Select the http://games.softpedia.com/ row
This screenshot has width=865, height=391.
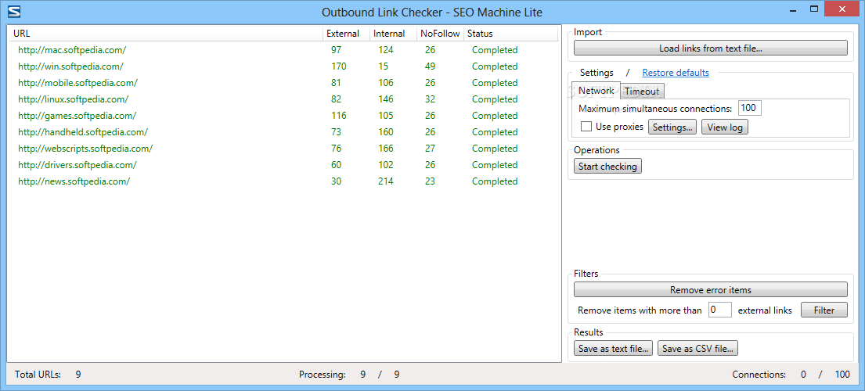284,117
